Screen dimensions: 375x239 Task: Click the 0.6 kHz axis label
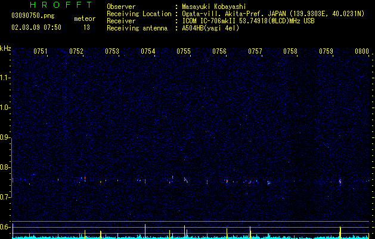tap(5, 227)
